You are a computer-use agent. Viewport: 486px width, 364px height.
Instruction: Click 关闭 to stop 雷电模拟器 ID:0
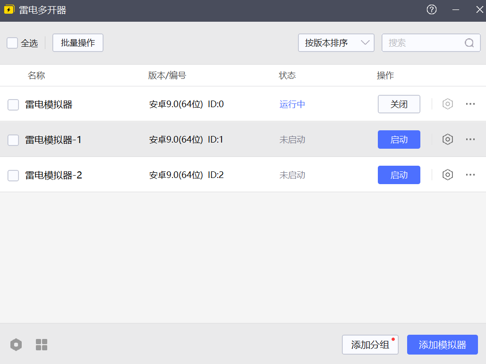click(x=399, y=104)
